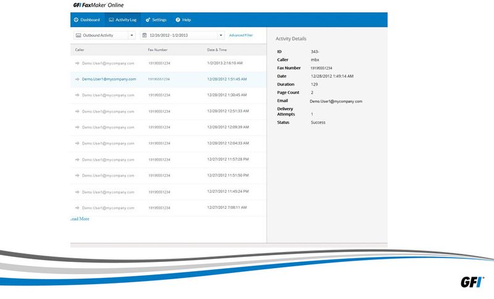Screen dimensions: 494x299
Task: Click outbound arrow icon on 11:51:50 PM row
Action: pyautogui.click(x=77, y=175)
